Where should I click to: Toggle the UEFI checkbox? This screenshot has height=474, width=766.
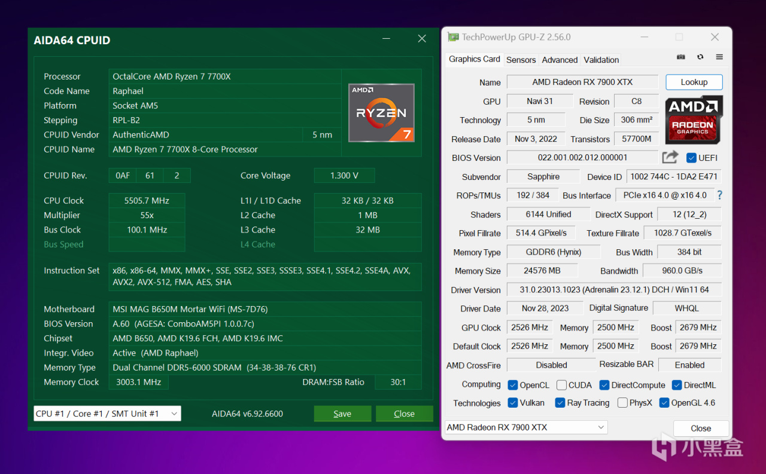click(x=692, y=158)
